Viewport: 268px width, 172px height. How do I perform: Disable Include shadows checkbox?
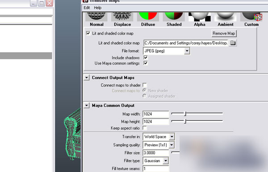pos(146,57)
